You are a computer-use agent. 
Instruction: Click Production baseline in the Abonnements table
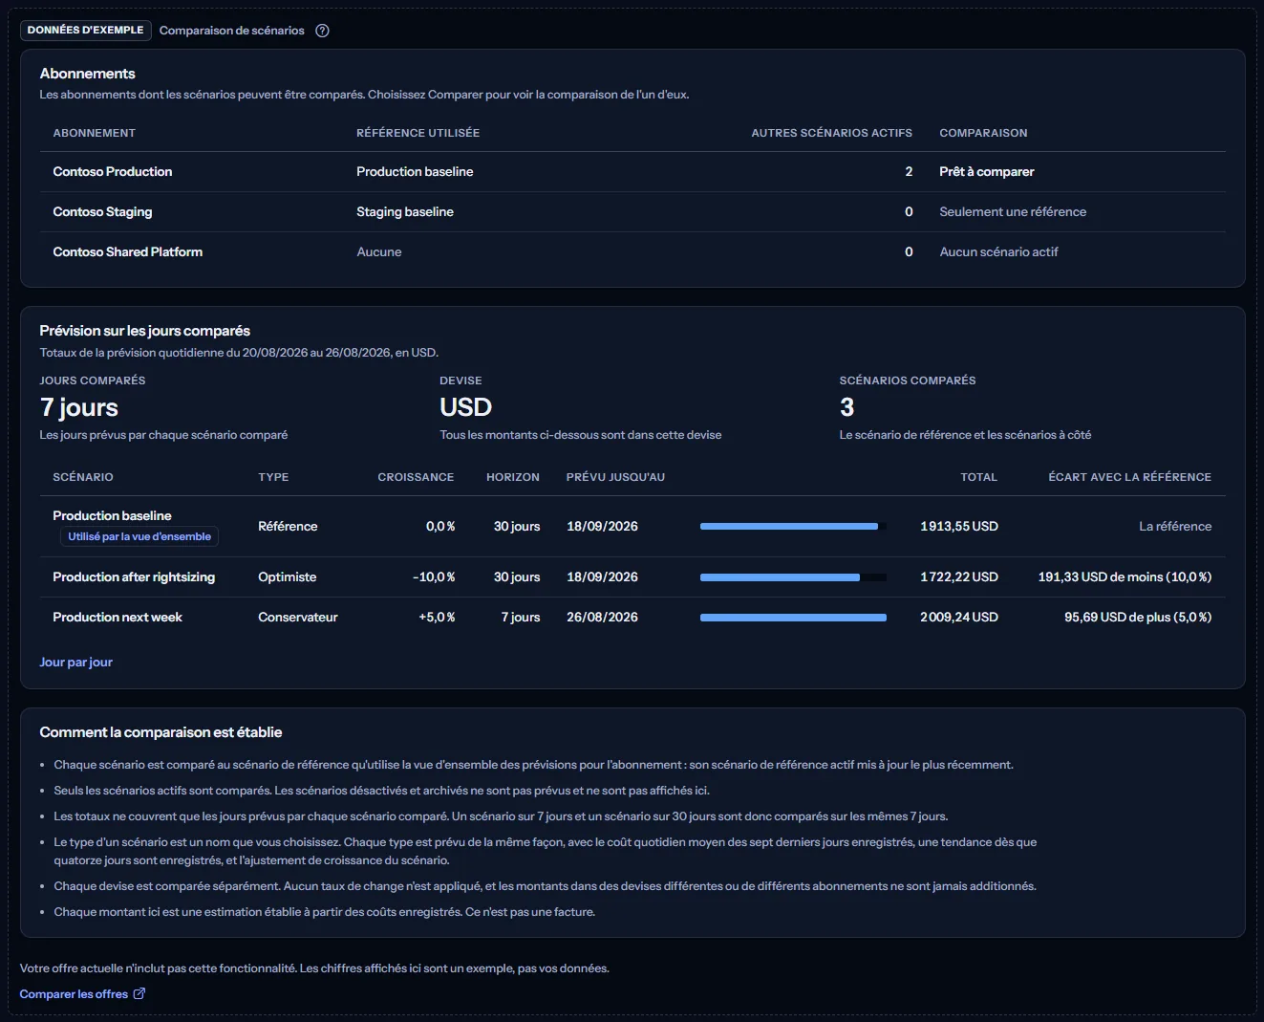pos(415,172)
